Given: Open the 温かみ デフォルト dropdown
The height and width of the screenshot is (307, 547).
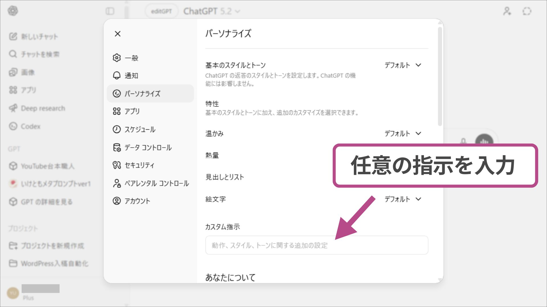Looking at the screenshot, I should click(403, 133).
